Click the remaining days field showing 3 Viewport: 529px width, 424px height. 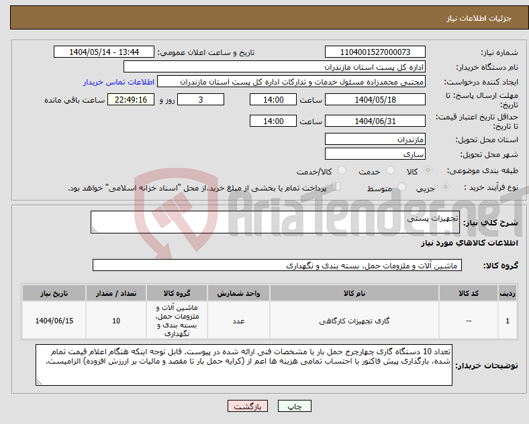click(x=201, y=99)
